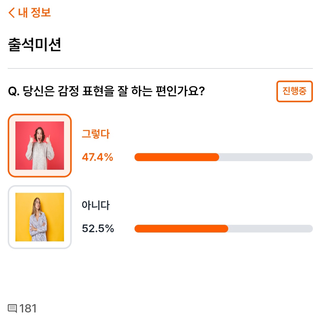Click the unfilled portion of 그렇다 bar
The height and width of the screenshot is (329, 320).
(266, 157)
